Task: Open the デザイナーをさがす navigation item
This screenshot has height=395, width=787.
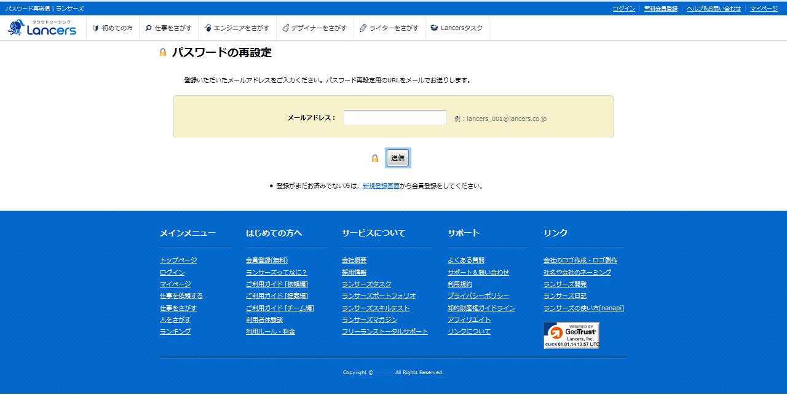Action: pyautogui.click(x=315, y=28)
